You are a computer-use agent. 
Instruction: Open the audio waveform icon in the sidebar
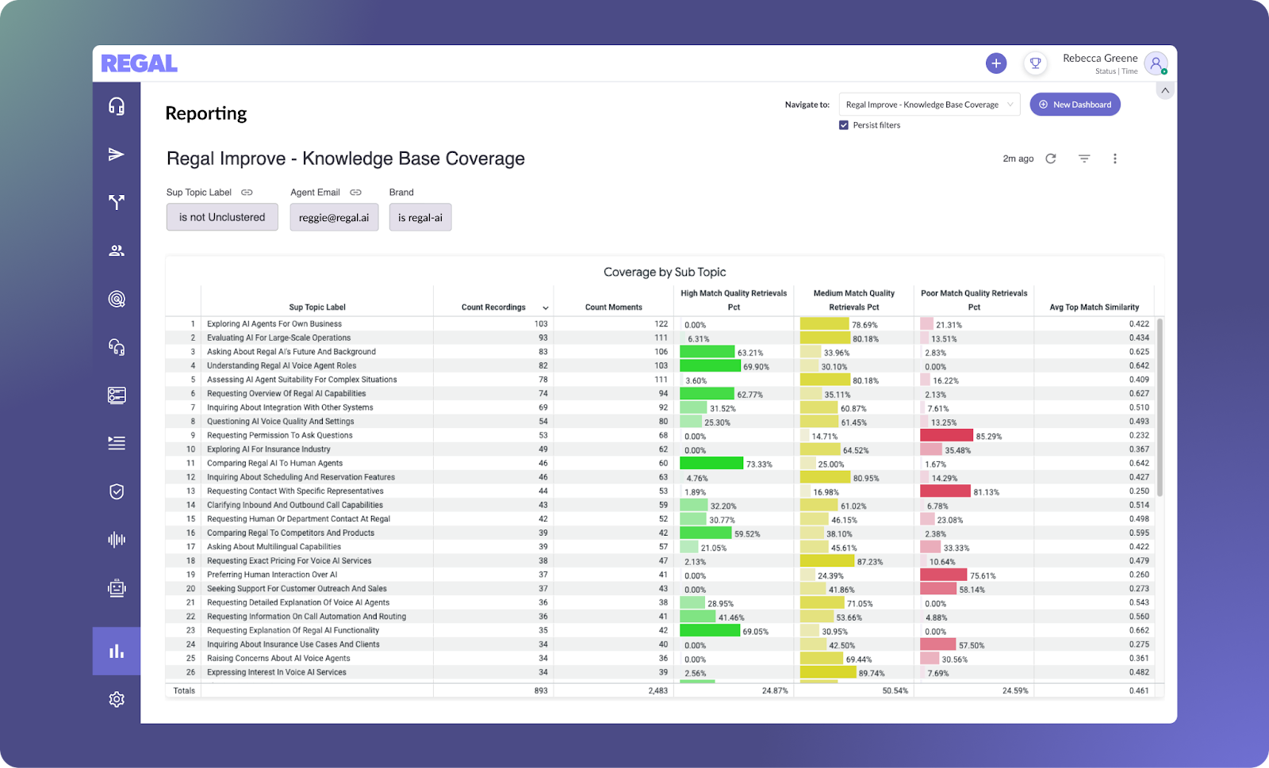tap(117, 540)
